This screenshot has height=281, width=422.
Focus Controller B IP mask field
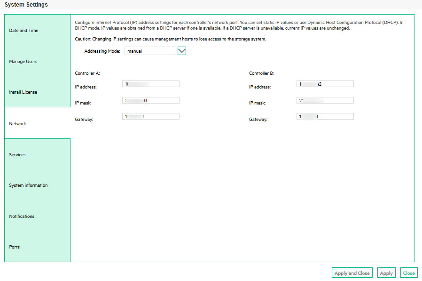coord(325,100)
